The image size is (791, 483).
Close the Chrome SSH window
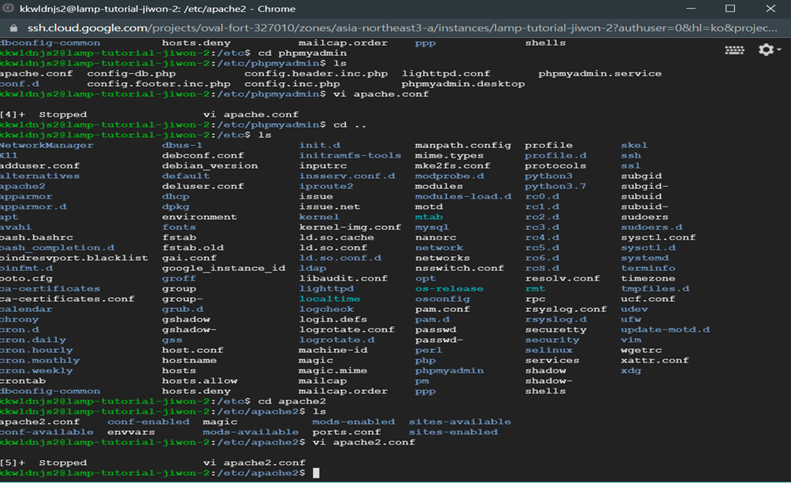(x=771, y=9)
